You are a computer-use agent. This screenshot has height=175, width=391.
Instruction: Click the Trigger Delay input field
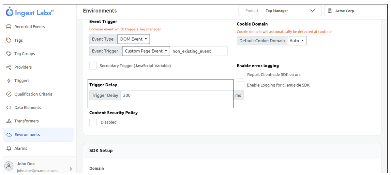(x=177, y=96)
